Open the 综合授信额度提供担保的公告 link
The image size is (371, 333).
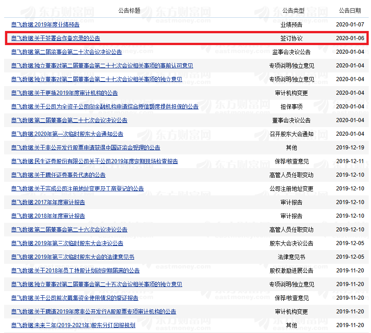[105, 107]
